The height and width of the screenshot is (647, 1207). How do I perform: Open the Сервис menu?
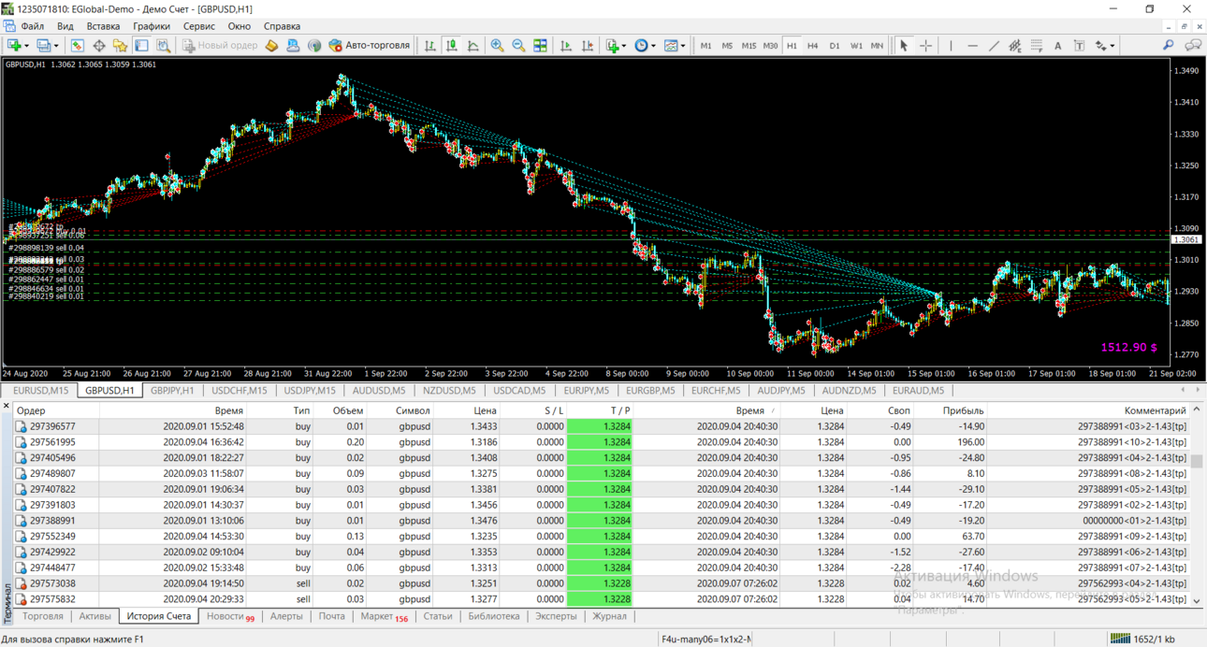pyautogui.click(x=198, y=26)
